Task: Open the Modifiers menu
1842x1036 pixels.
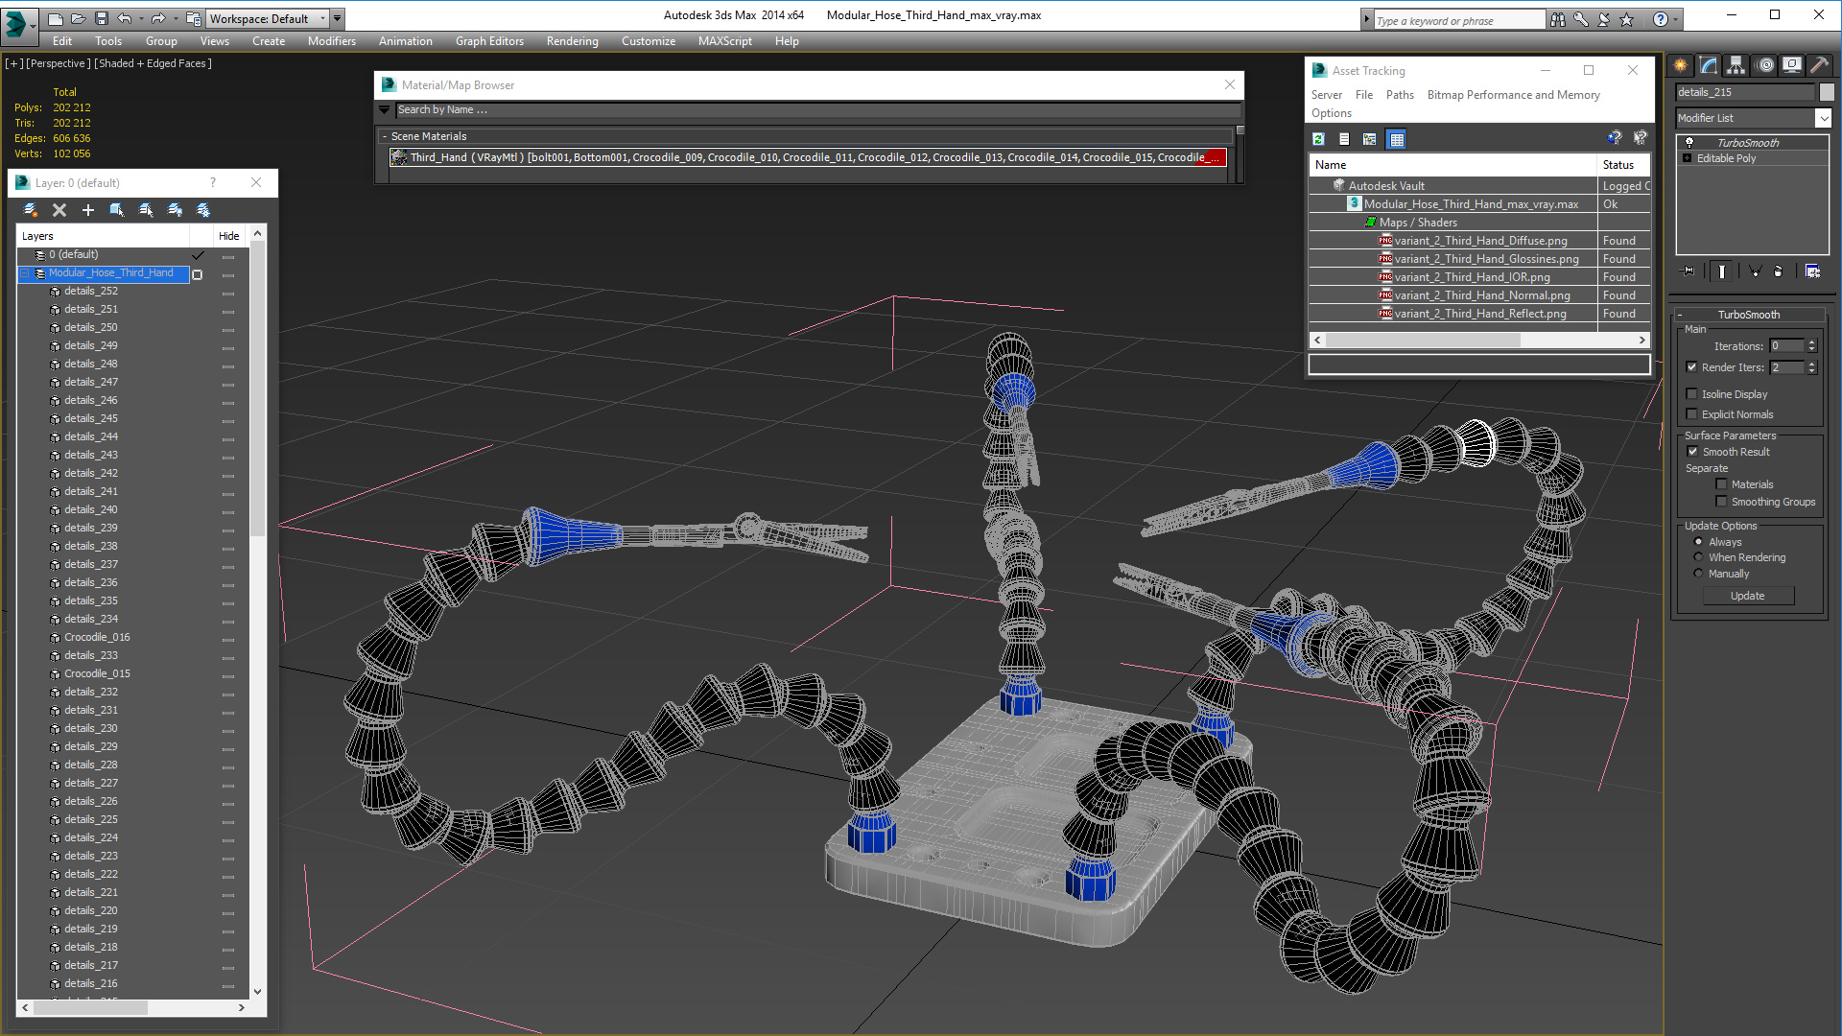Action: point(332,41)
